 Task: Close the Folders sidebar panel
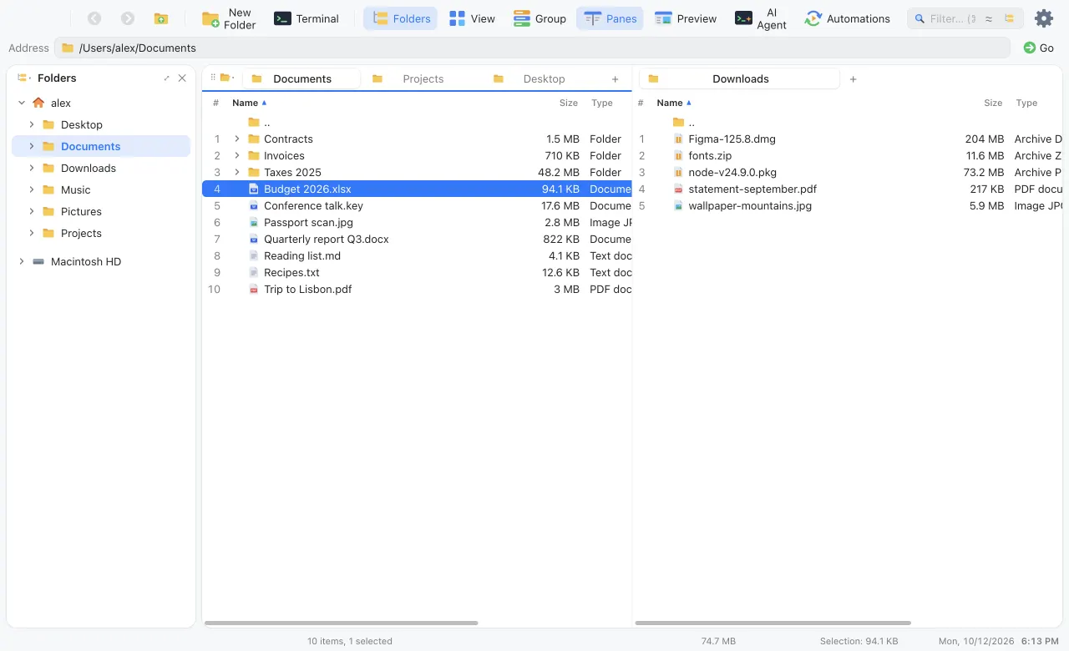click(182, 78)
